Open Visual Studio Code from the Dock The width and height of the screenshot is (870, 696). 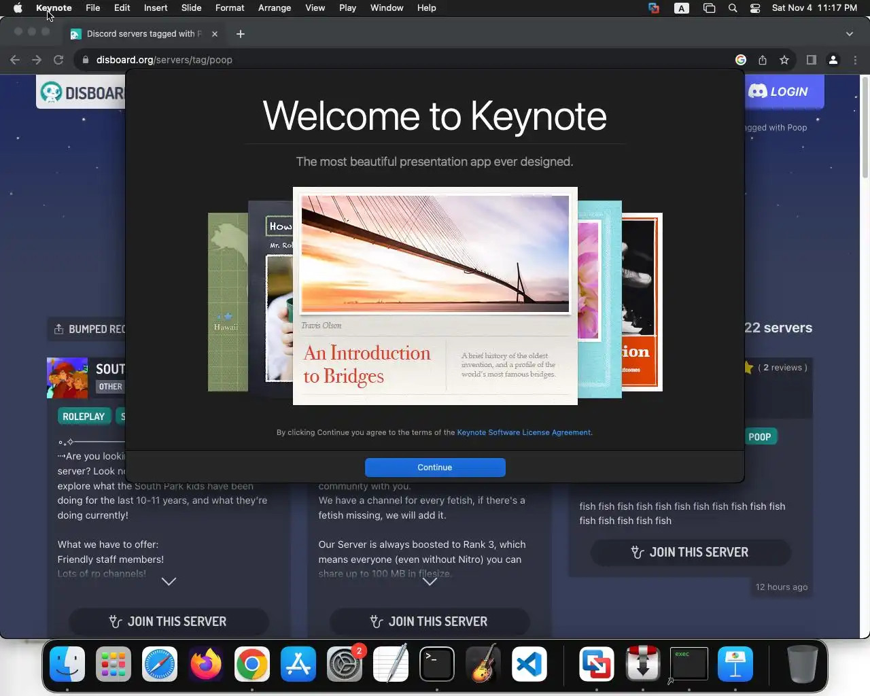[529, 664]
